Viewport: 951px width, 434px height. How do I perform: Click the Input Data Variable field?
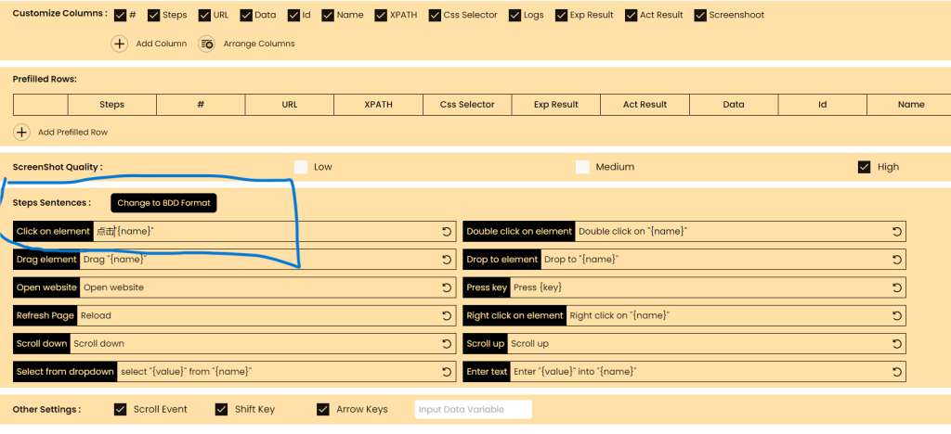click(473, 409)
